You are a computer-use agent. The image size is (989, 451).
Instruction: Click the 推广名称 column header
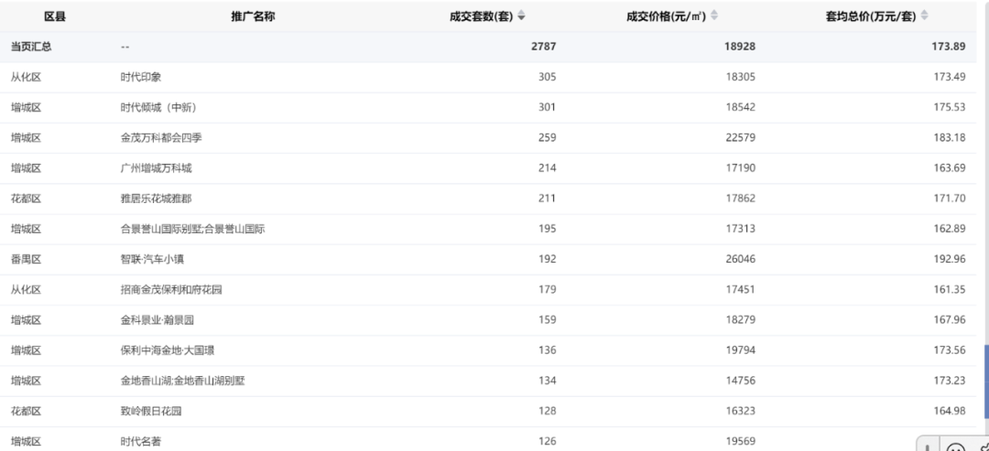(x=253, y=17)
